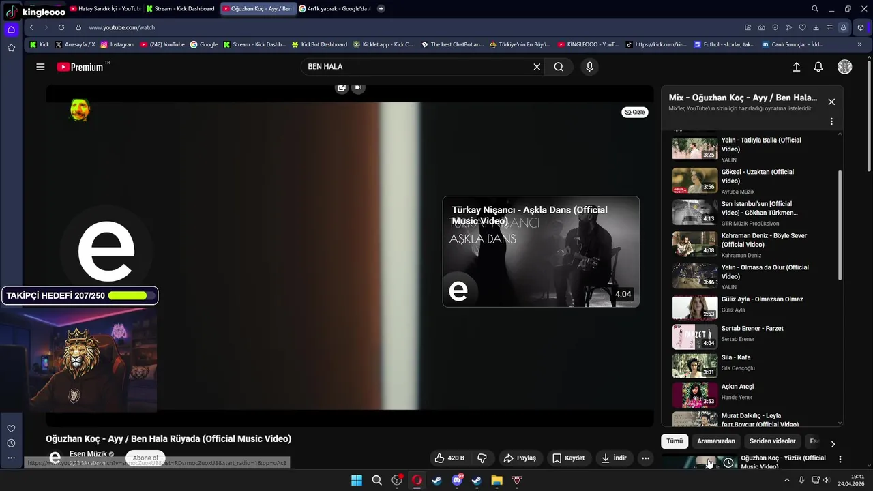Open Kick bookmark
The height and width of the screenshot is (491, 873).
[x=40, y=44]
